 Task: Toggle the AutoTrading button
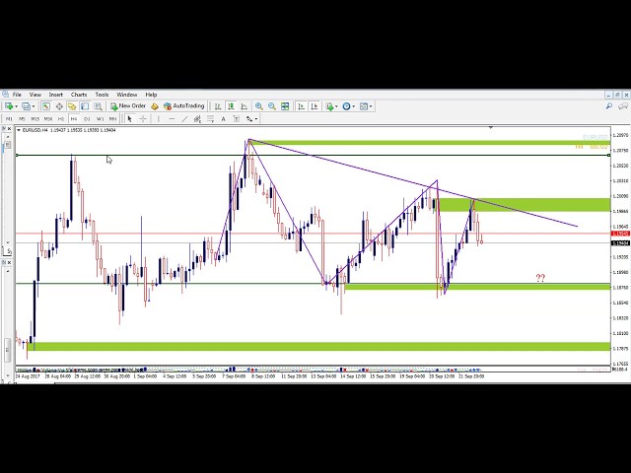184,106
